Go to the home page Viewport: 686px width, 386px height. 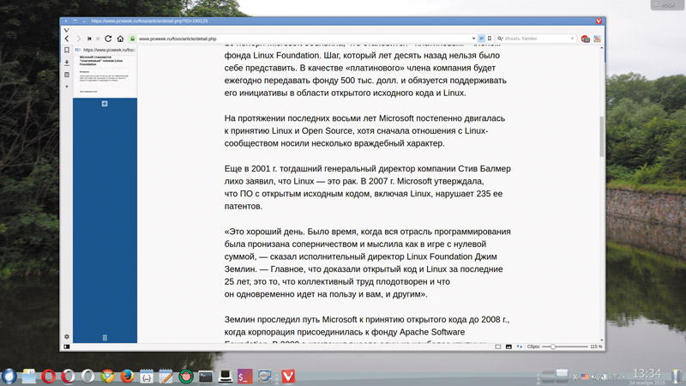pyautogui.click(x=120, y=39)
